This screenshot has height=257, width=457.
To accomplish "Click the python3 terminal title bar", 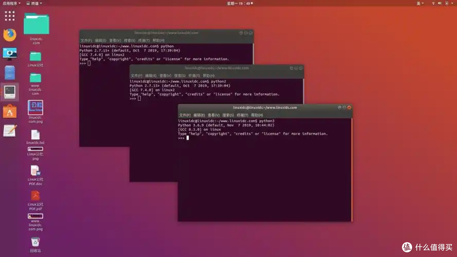I will (264, 108).
